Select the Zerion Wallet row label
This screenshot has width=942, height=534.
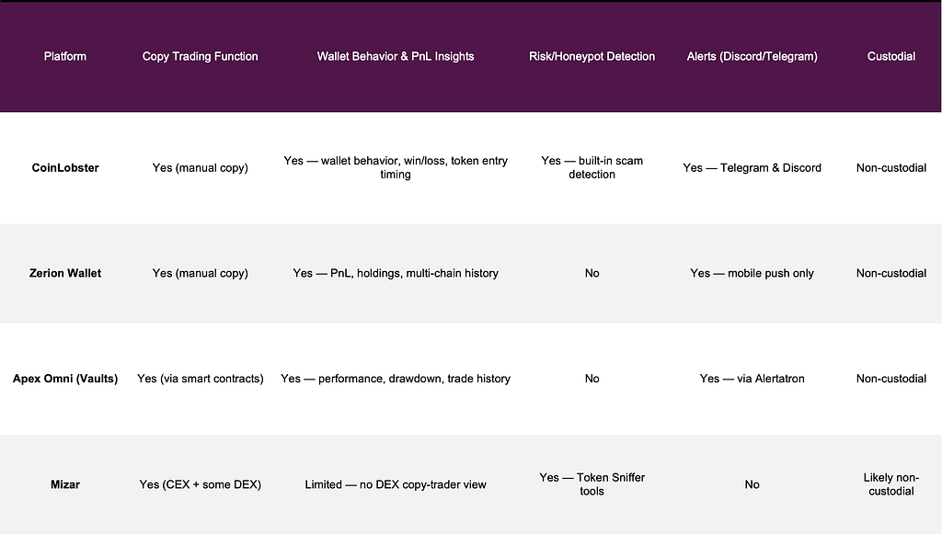tap(65, 273)
